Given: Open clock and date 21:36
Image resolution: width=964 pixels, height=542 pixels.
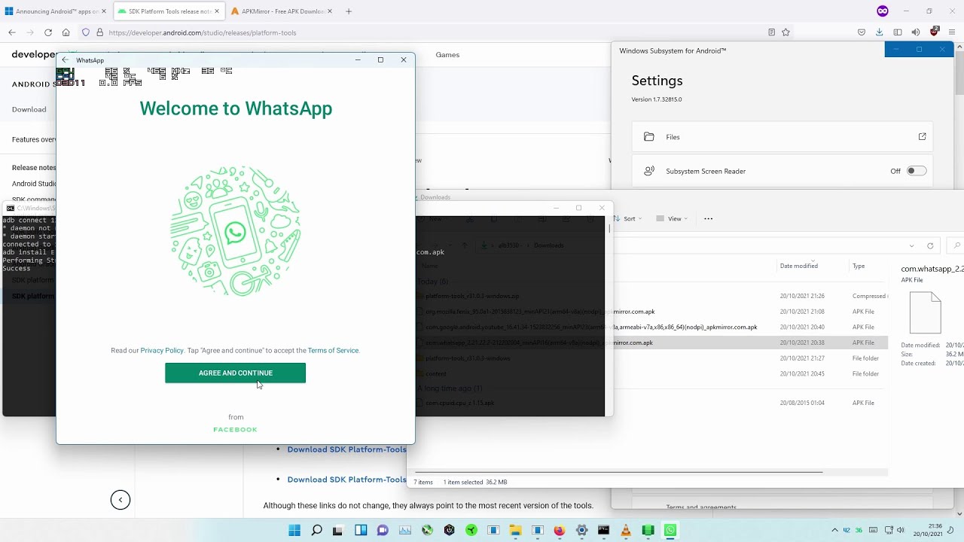Looking at the screenshot, I should [x=927, y=530].
